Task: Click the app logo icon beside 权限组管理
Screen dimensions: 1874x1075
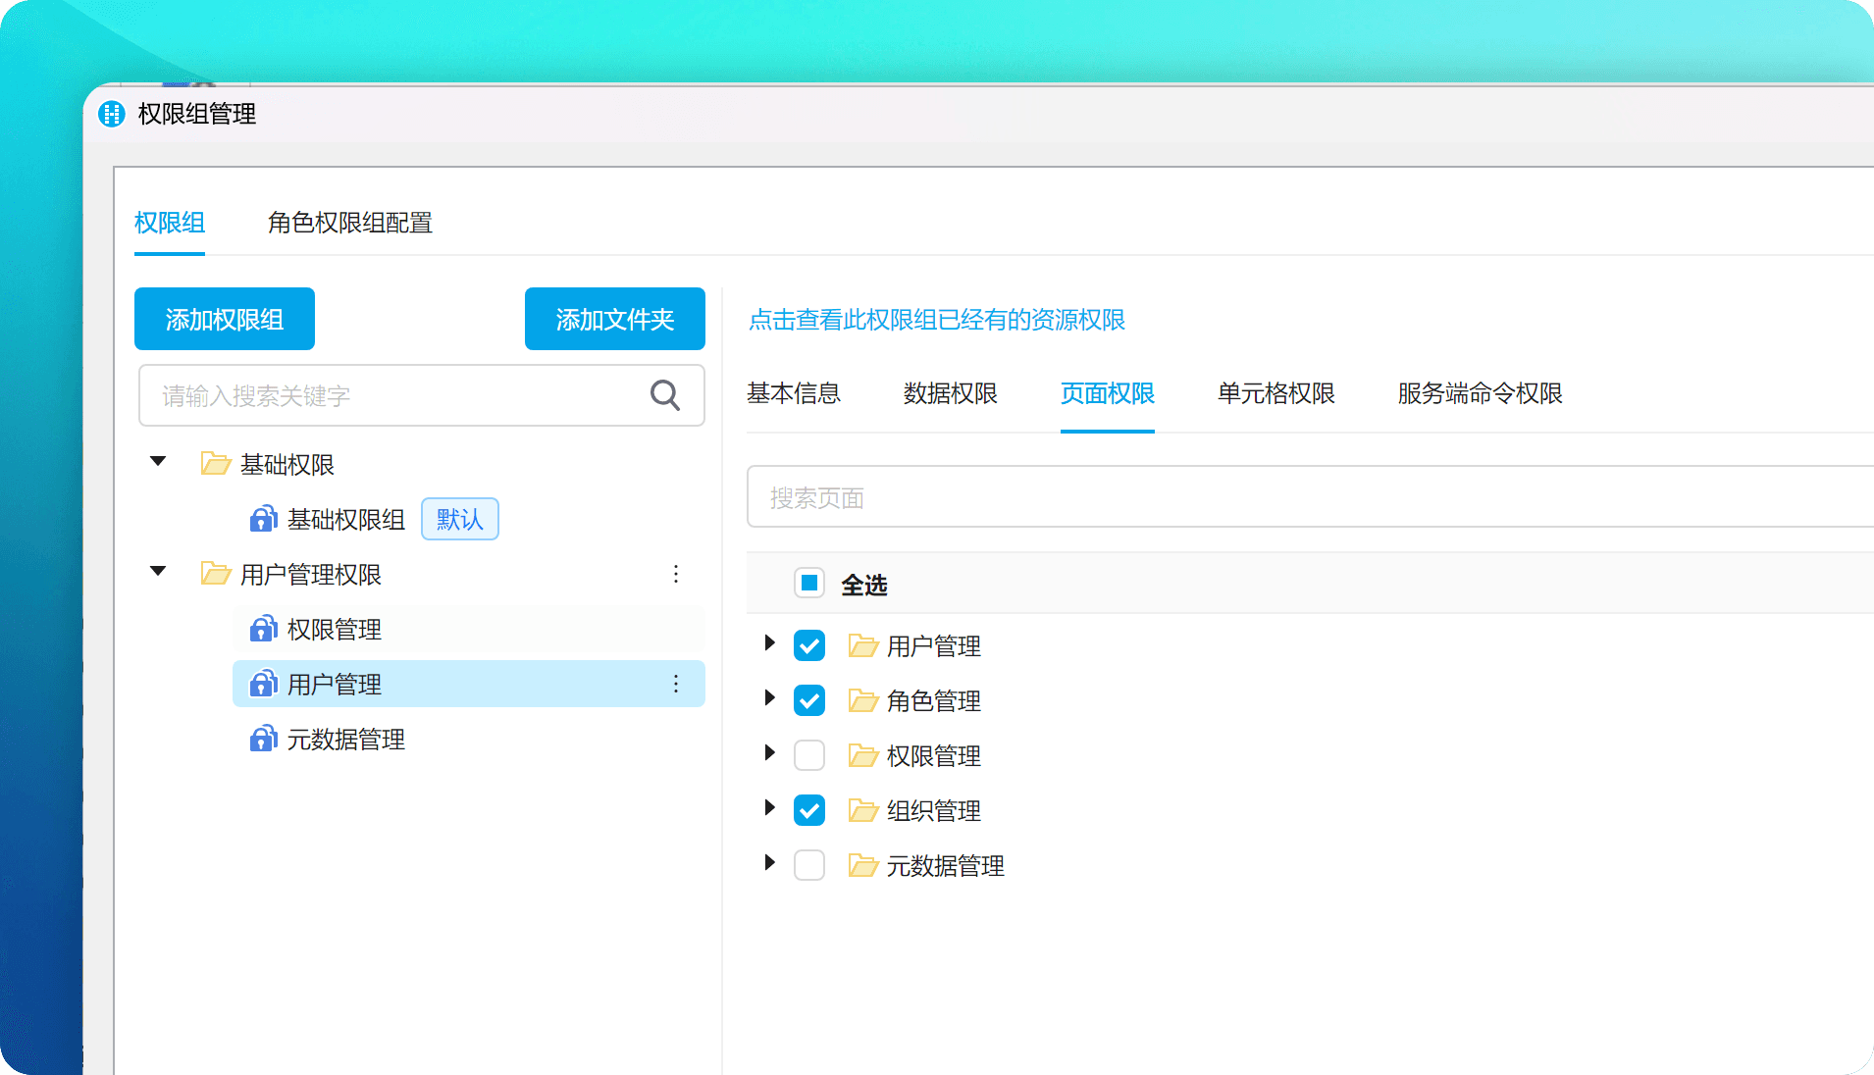Action: [112, 114]
